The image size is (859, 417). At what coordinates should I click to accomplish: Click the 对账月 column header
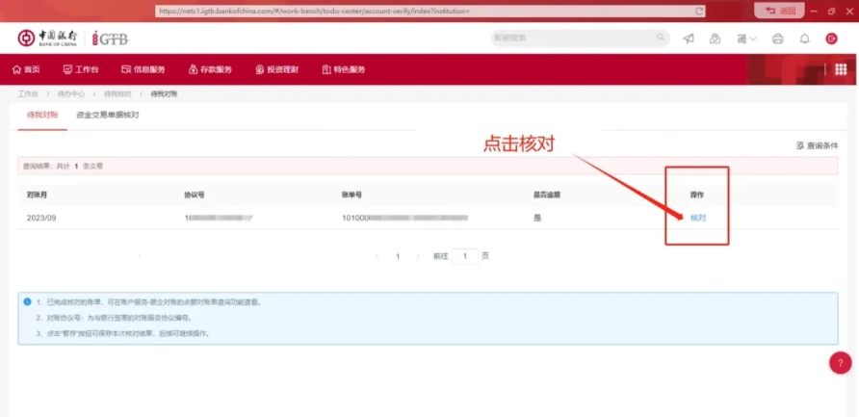[x=37, y=195]
